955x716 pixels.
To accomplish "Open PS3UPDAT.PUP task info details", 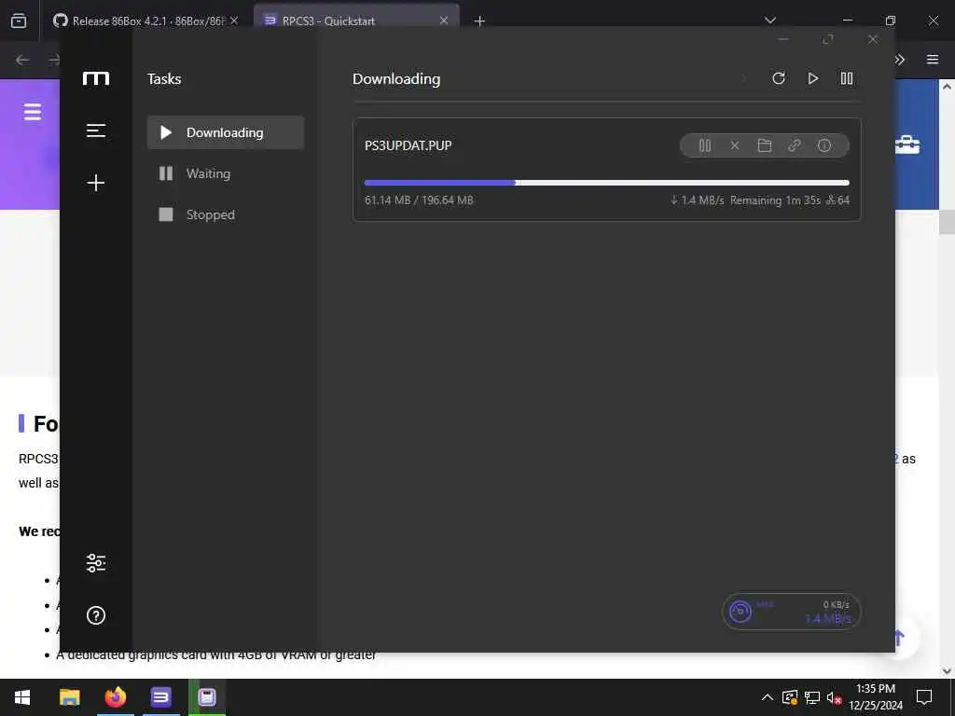I will point(824,145).
